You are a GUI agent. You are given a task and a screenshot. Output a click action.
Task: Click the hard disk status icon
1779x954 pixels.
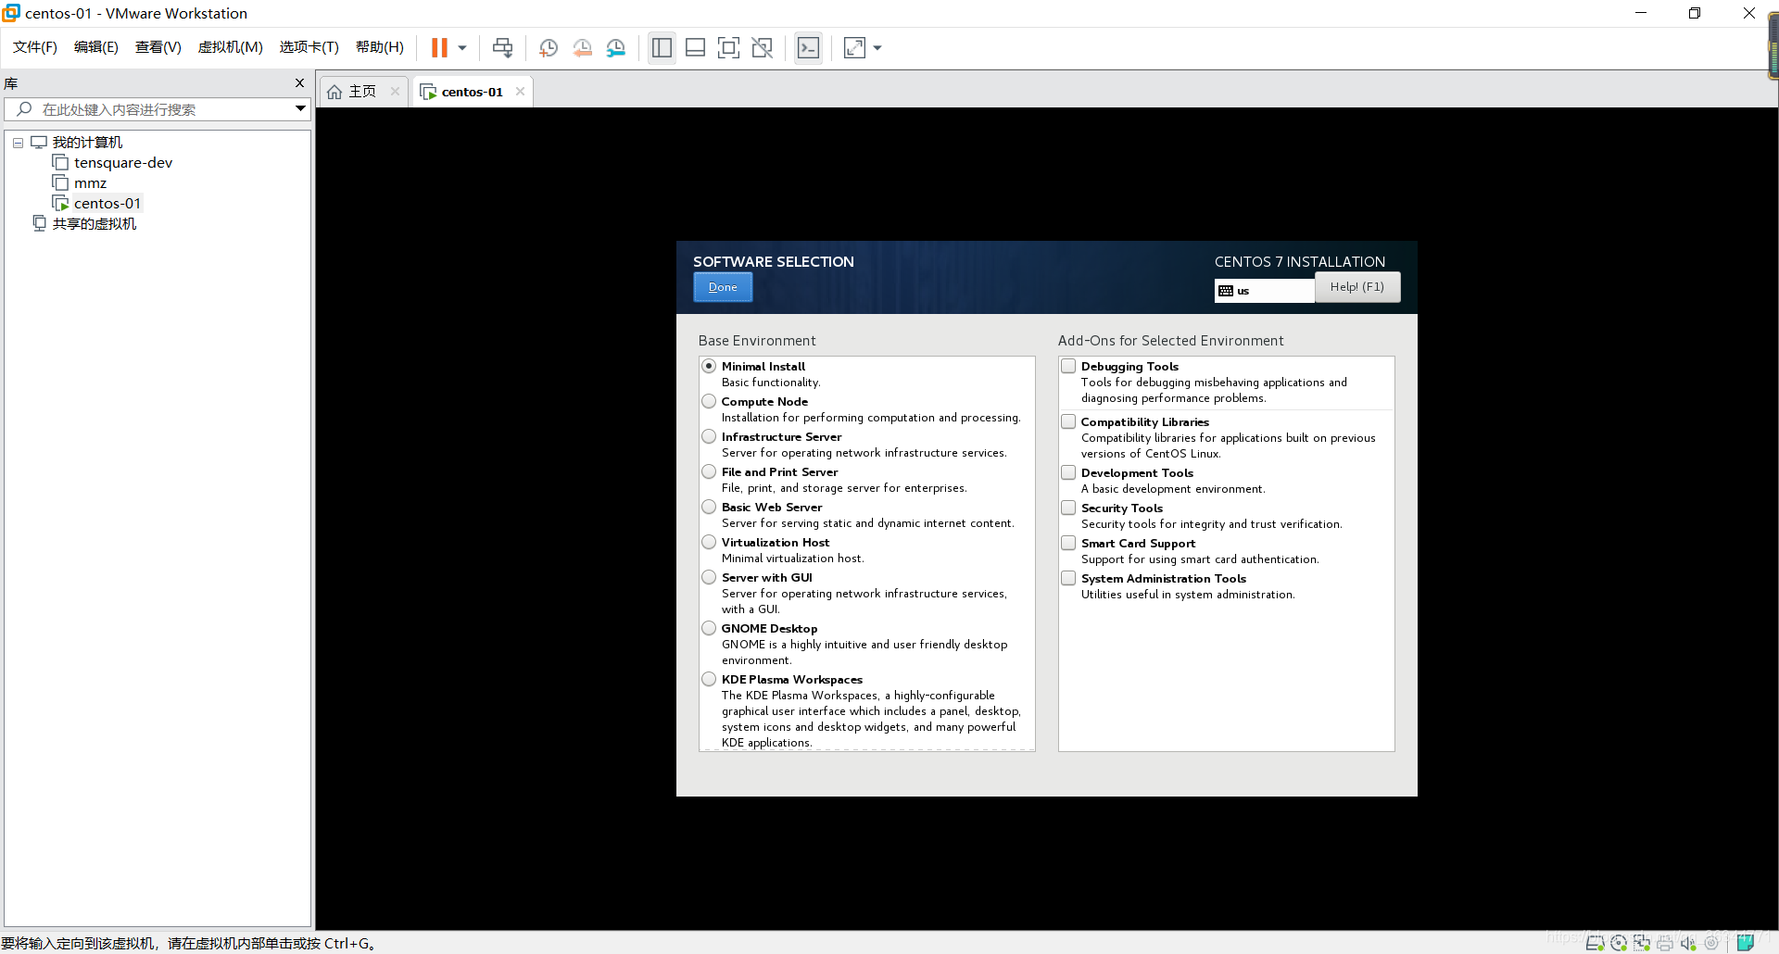(1596, 943)
